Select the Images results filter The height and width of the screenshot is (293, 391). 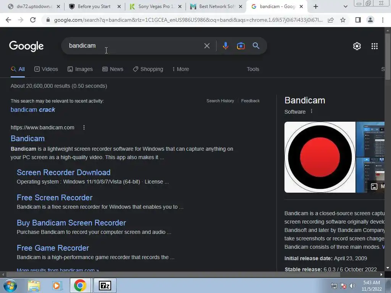(x=80, y=69)
